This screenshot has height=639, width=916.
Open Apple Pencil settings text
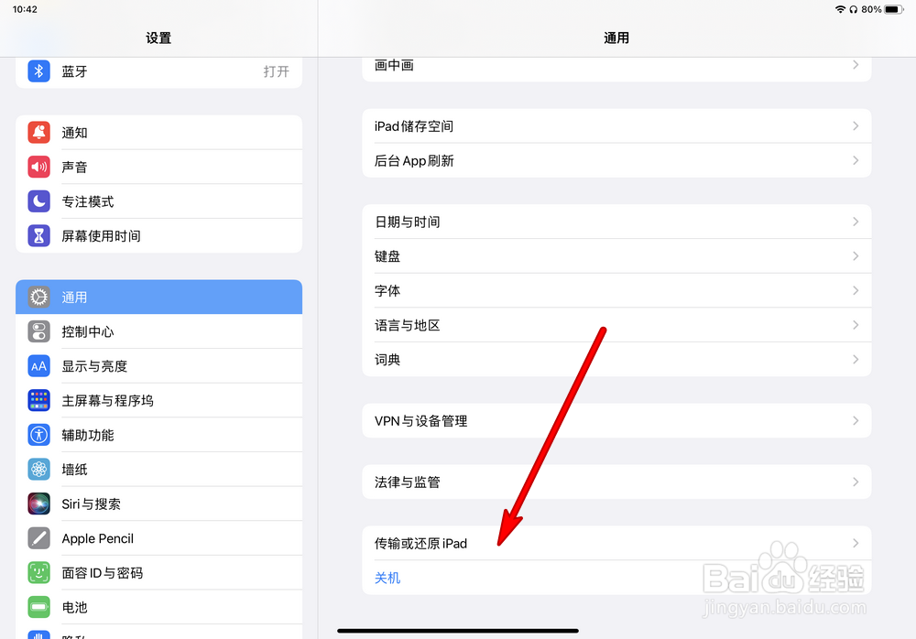point(98,538)
